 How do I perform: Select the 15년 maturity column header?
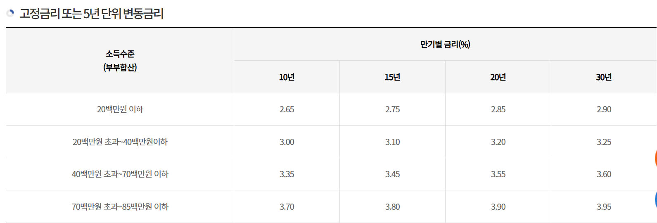tap(393, 77)
